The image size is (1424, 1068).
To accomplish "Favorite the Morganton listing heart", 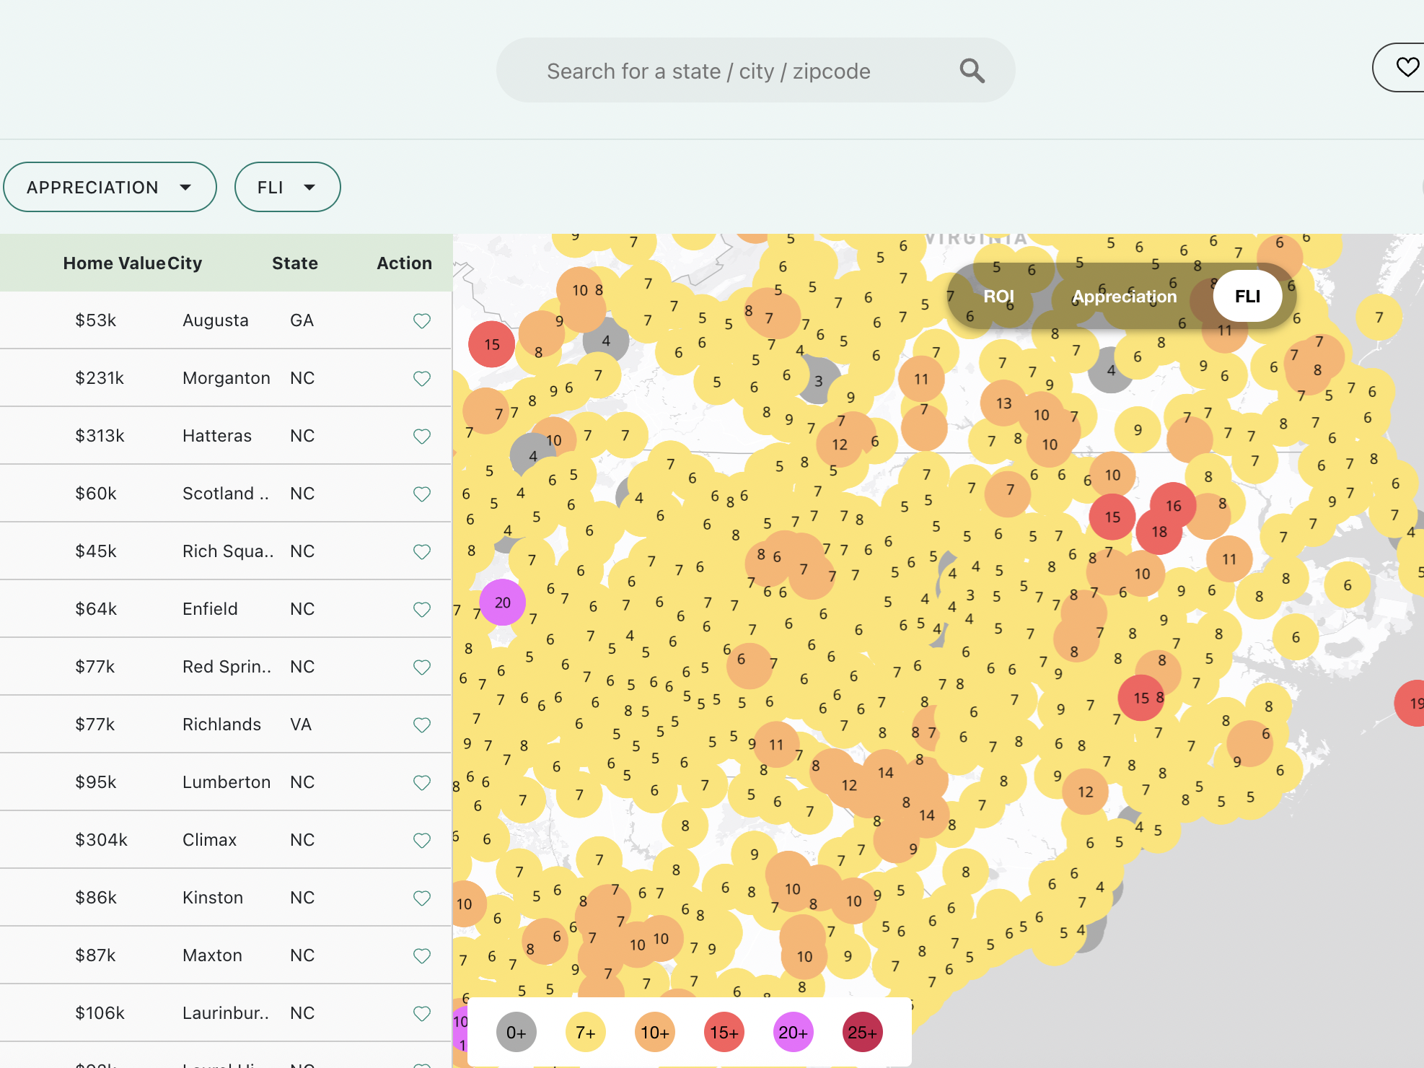I will (422, 378).
